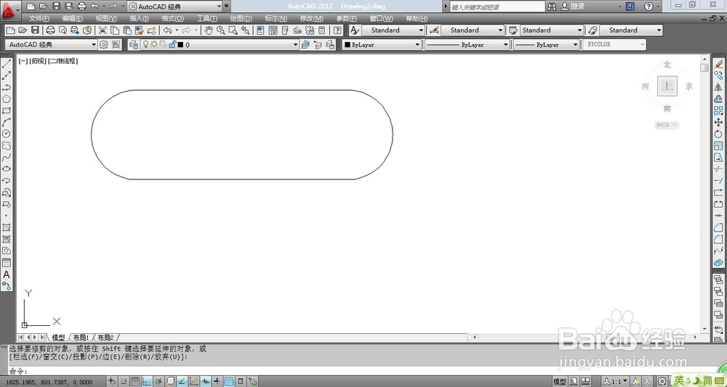Expand the WCS coordinate system dropdown
This screenshot has width=727, height=387.
(x=667, y=125)
